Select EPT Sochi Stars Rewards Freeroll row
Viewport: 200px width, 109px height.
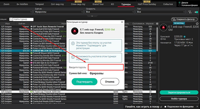click(x=78, y=27)
